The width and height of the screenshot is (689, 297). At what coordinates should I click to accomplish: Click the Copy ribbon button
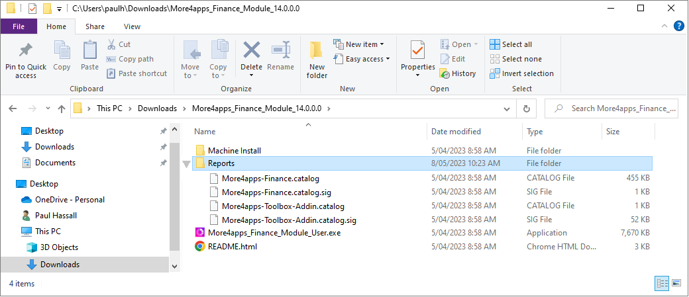click(62, 56)
